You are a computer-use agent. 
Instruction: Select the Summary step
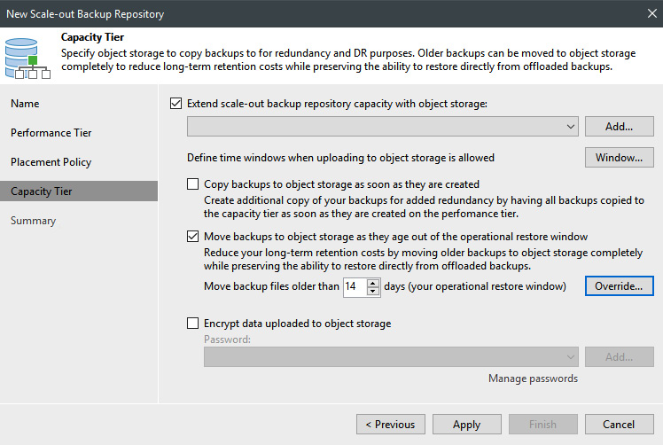point(33,221)
